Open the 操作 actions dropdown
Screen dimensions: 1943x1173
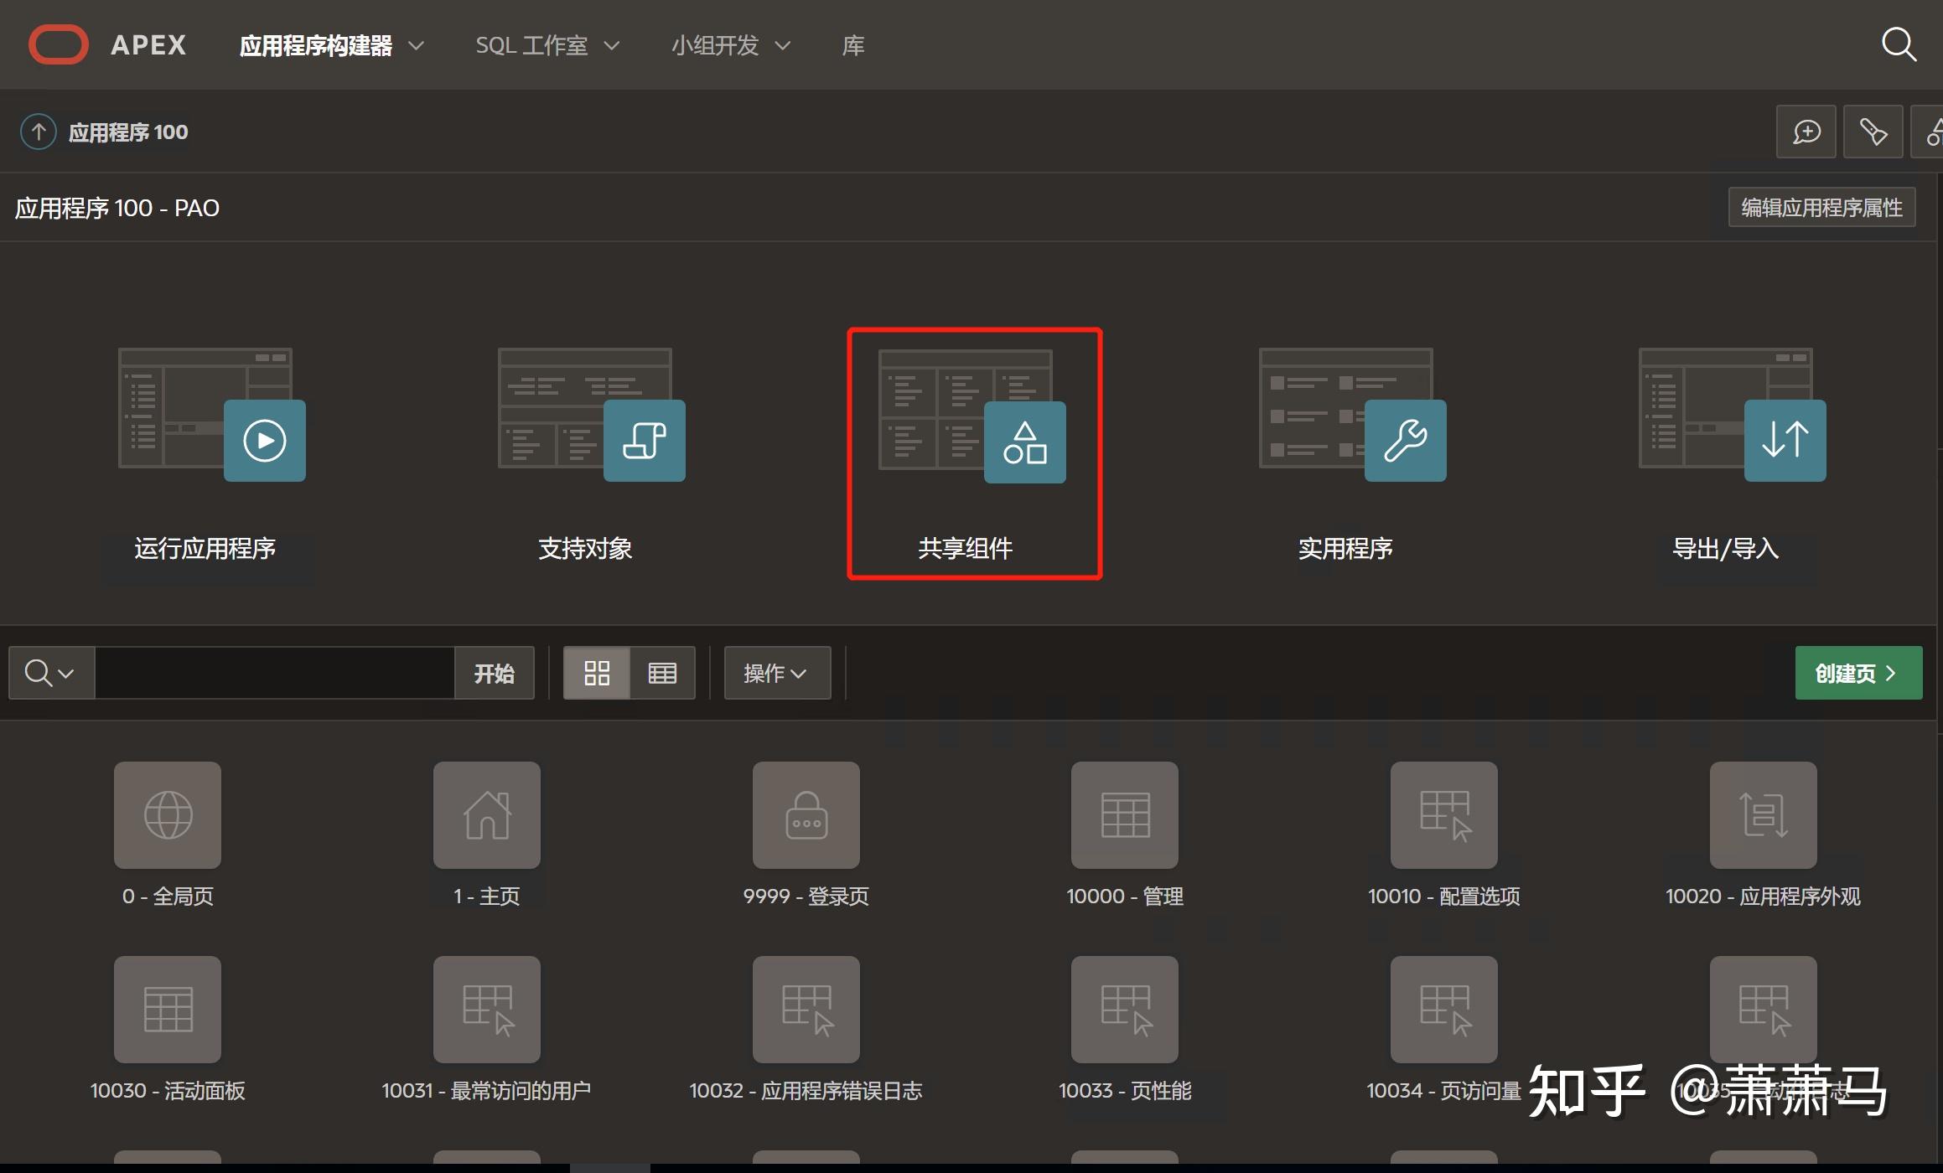775,673
